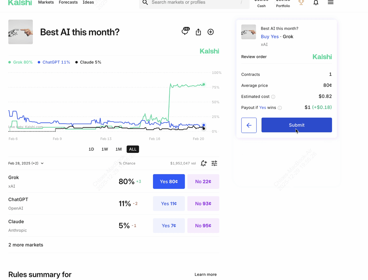Screen dimensions: 368x280
Task: Choose the 1M chart timeframe
Action: point(118,149)
